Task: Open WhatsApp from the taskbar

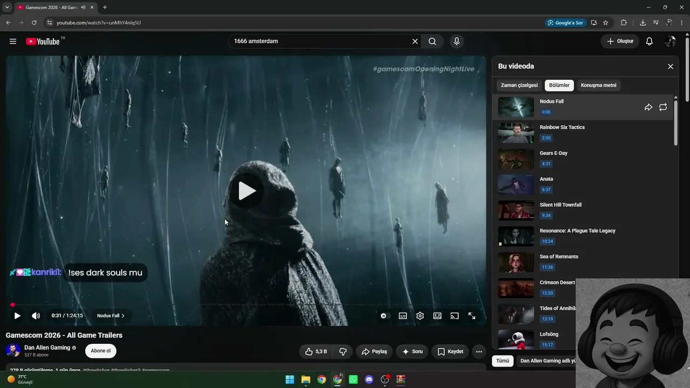Action: 353,379
